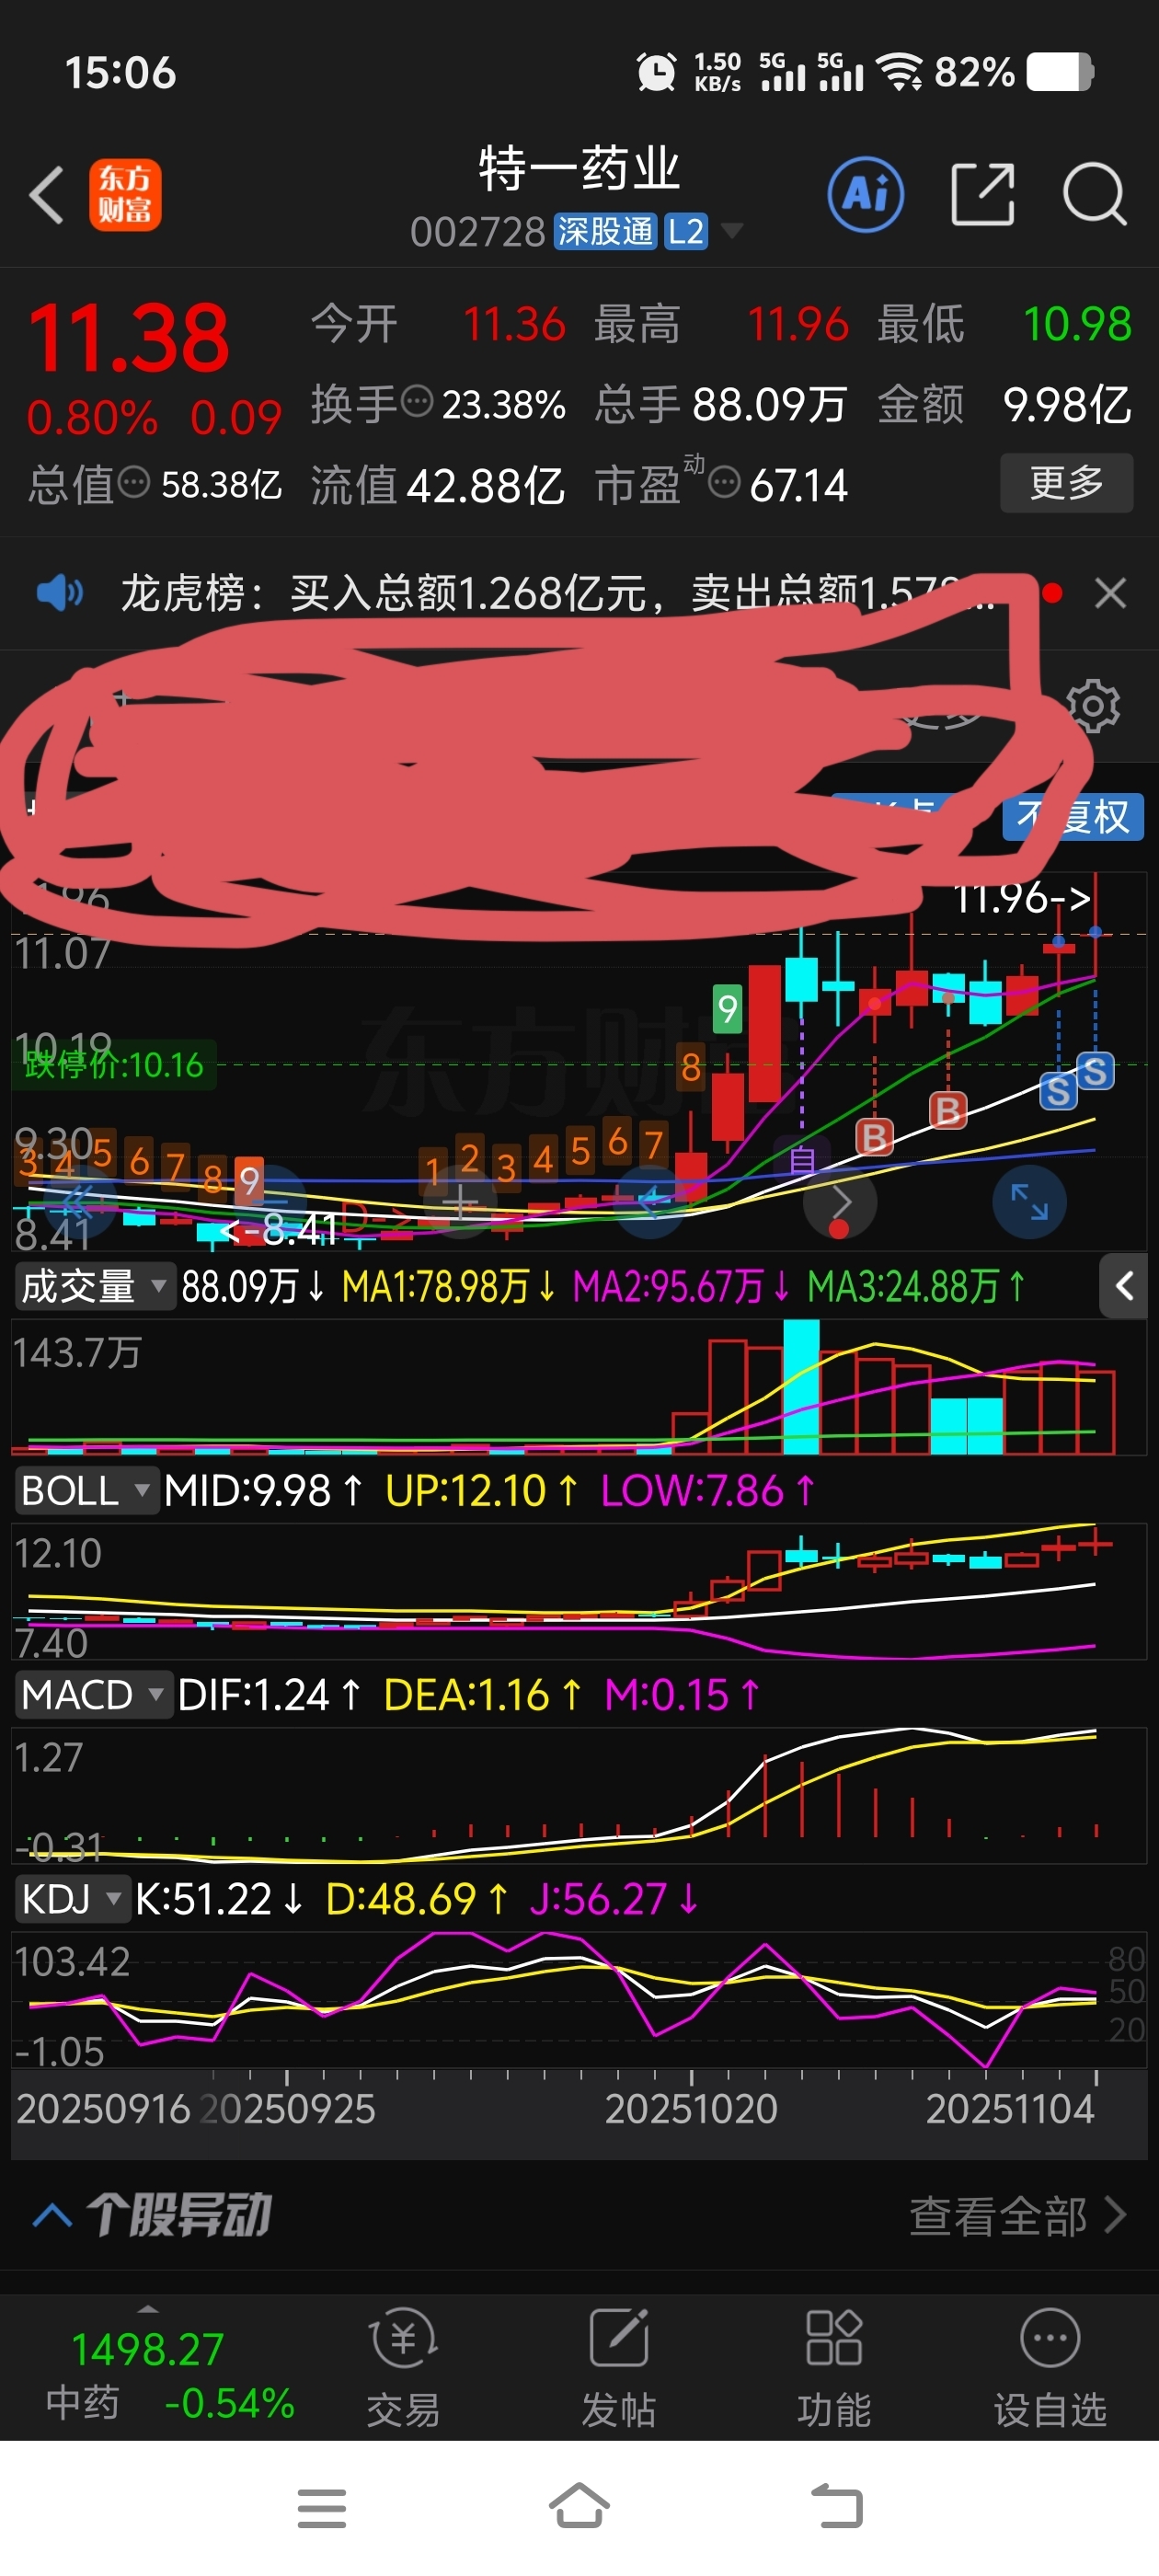Open the stock code dropdown triangle
The image size is (1159, 2576).
(x=732, y=232)
